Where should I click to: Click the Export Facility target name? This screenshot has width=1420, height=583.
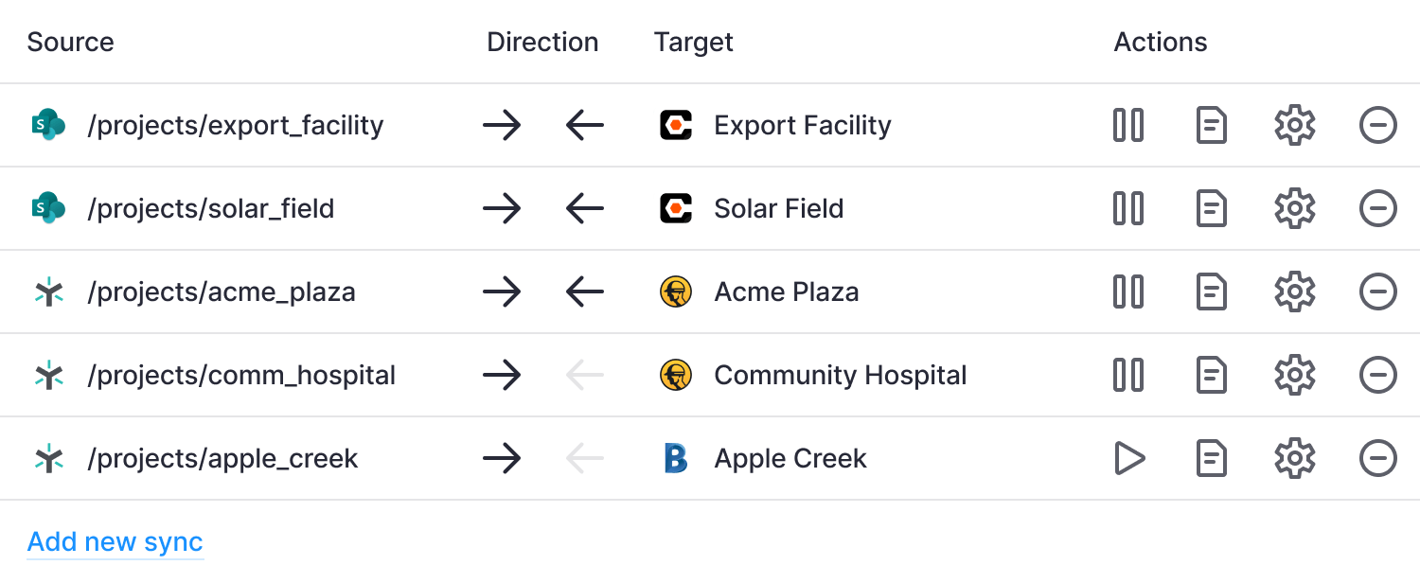pyautogui.click(x=803, y=125)
